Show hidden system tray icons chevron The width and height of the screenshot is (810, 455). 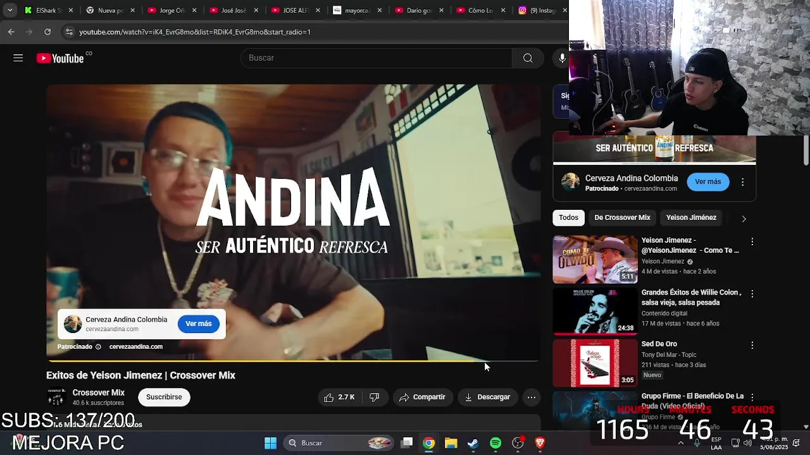(681, 443)
